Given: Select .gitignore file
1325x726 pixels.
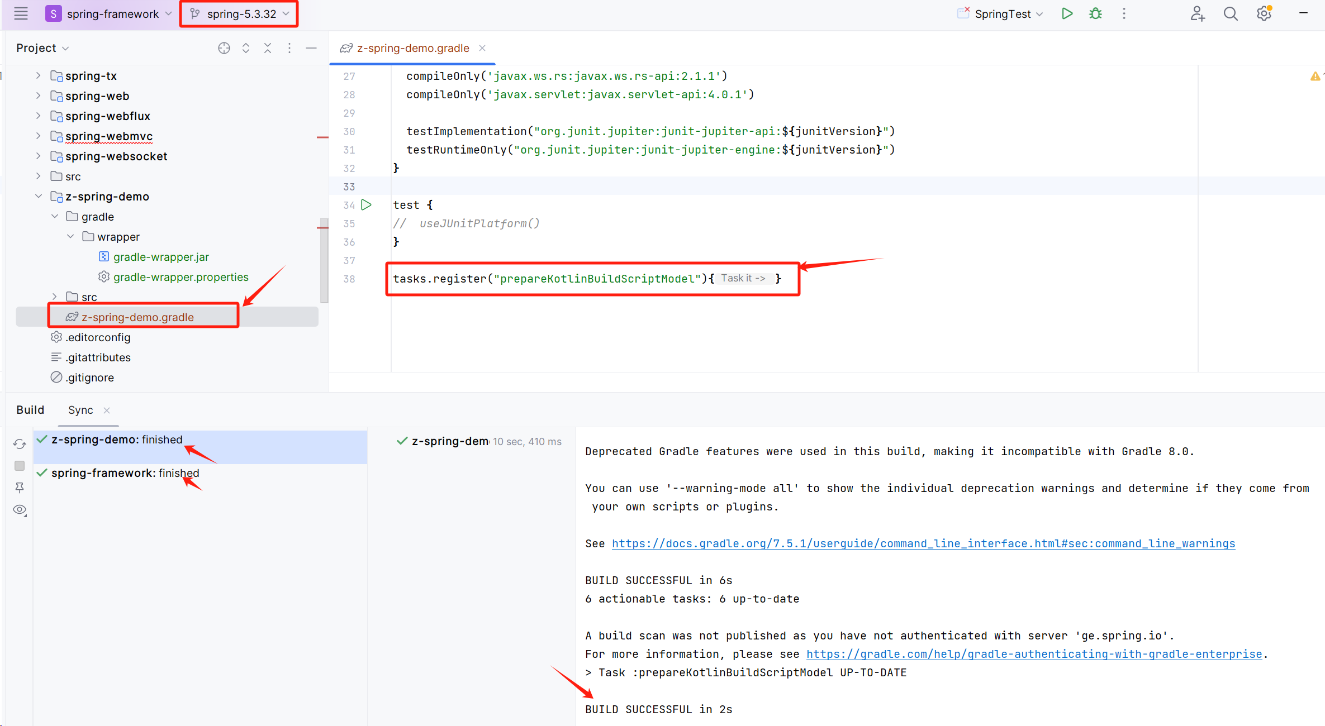Looking at the screenshot, I should point(89,378).
